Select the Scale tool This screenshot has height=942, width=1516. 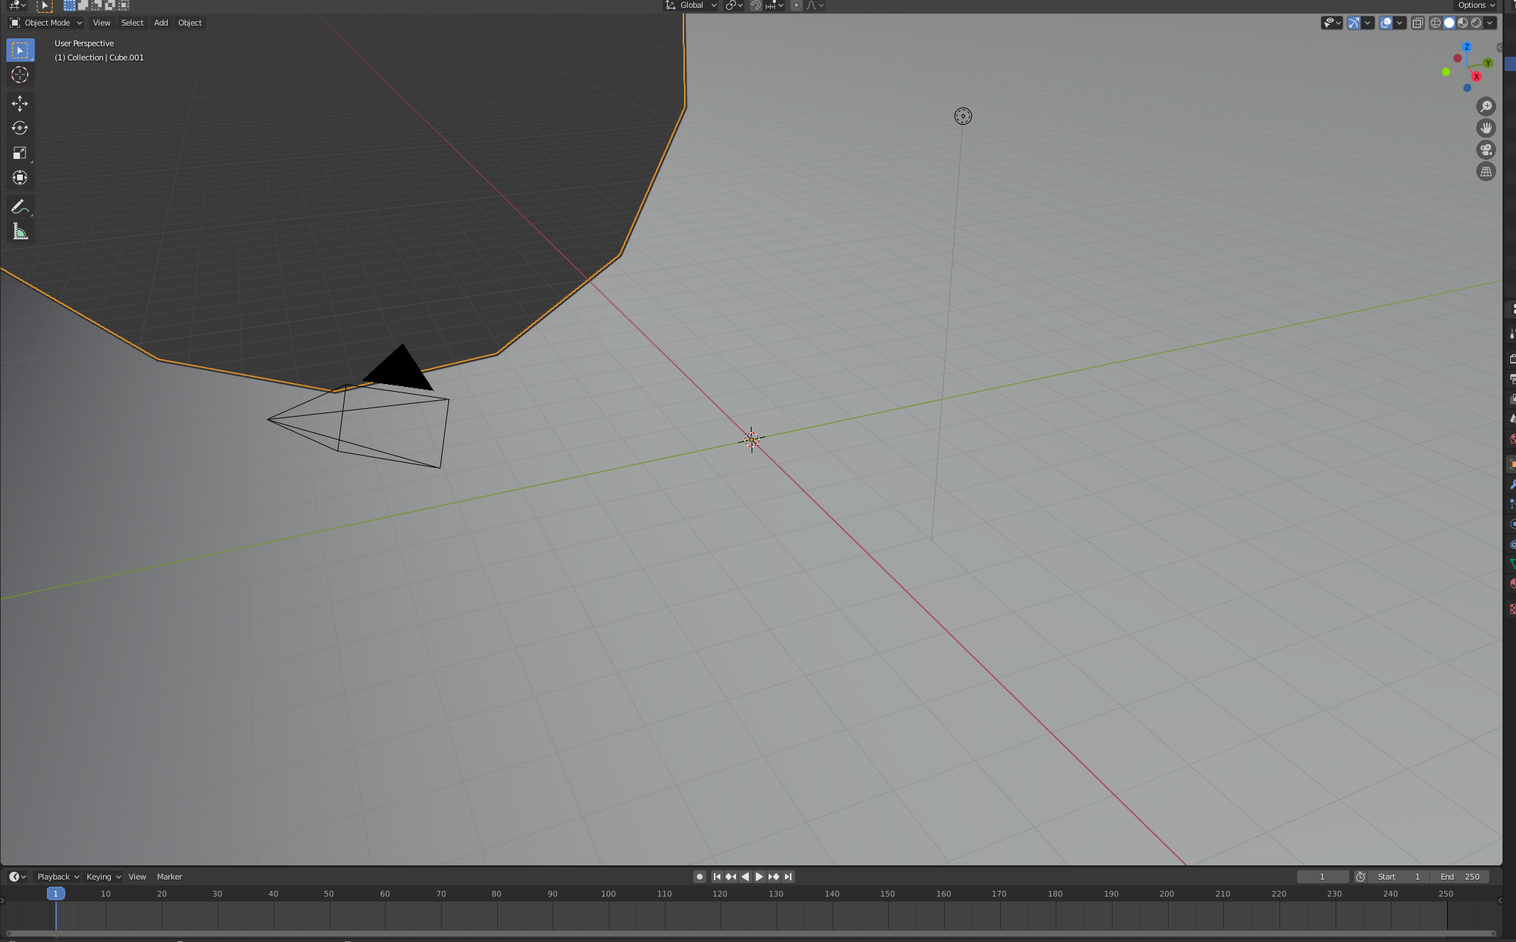[20, 153]
